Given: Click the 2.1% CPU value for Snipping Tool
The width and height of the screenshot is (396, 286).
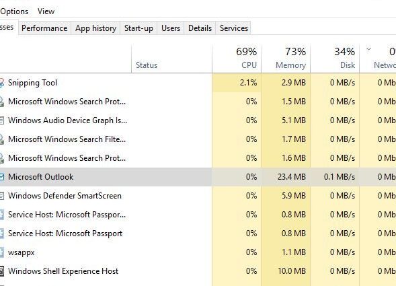Looking at the screenshot, I should coord(248,83).
